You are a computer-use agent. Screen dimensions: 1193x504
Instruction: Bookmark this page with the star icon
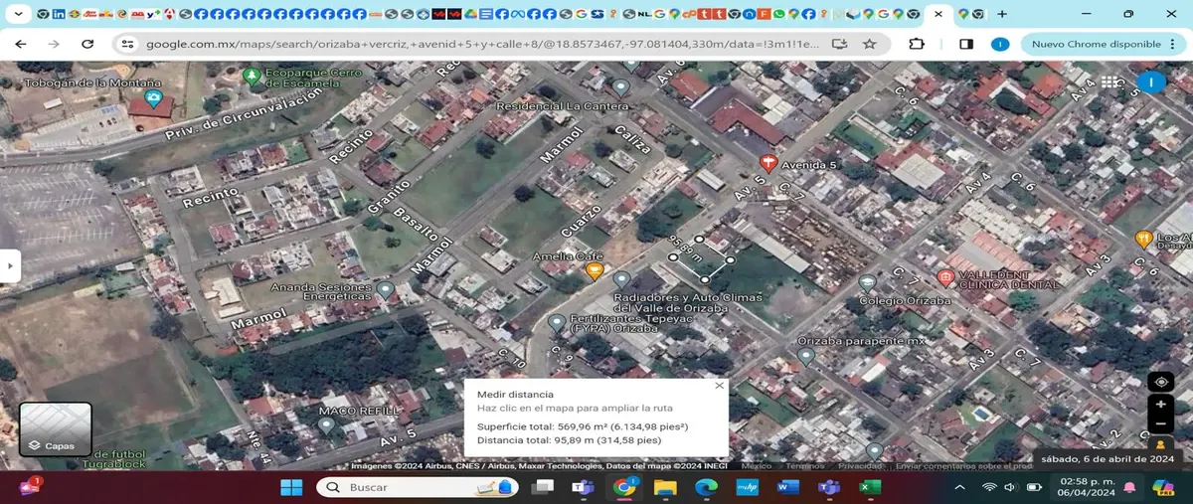pyautogui.click(x=870, y=44)
